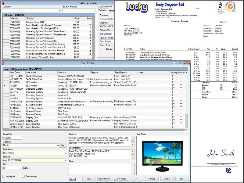Click the item grid's scroll-down arrow

tap(187, 129)
